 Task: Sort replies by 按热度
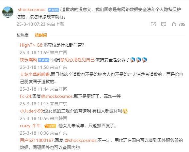pyautogui.click(x=23, y=35)
